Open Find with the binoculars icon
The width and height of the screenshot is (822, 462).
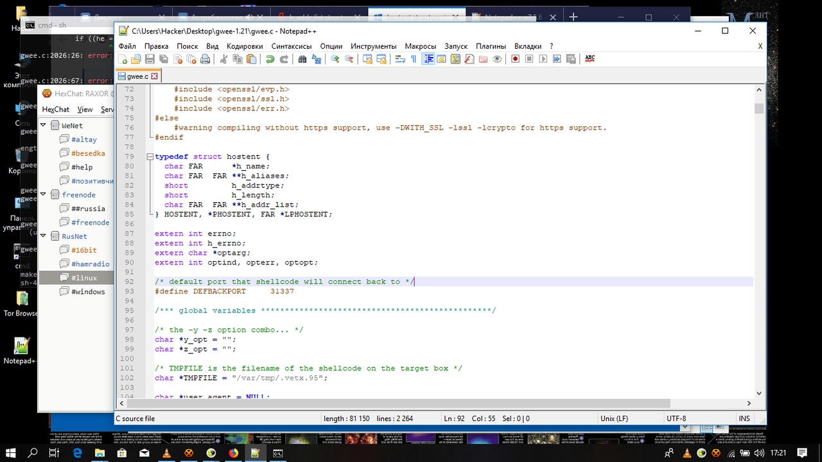(x=302, y=59)
